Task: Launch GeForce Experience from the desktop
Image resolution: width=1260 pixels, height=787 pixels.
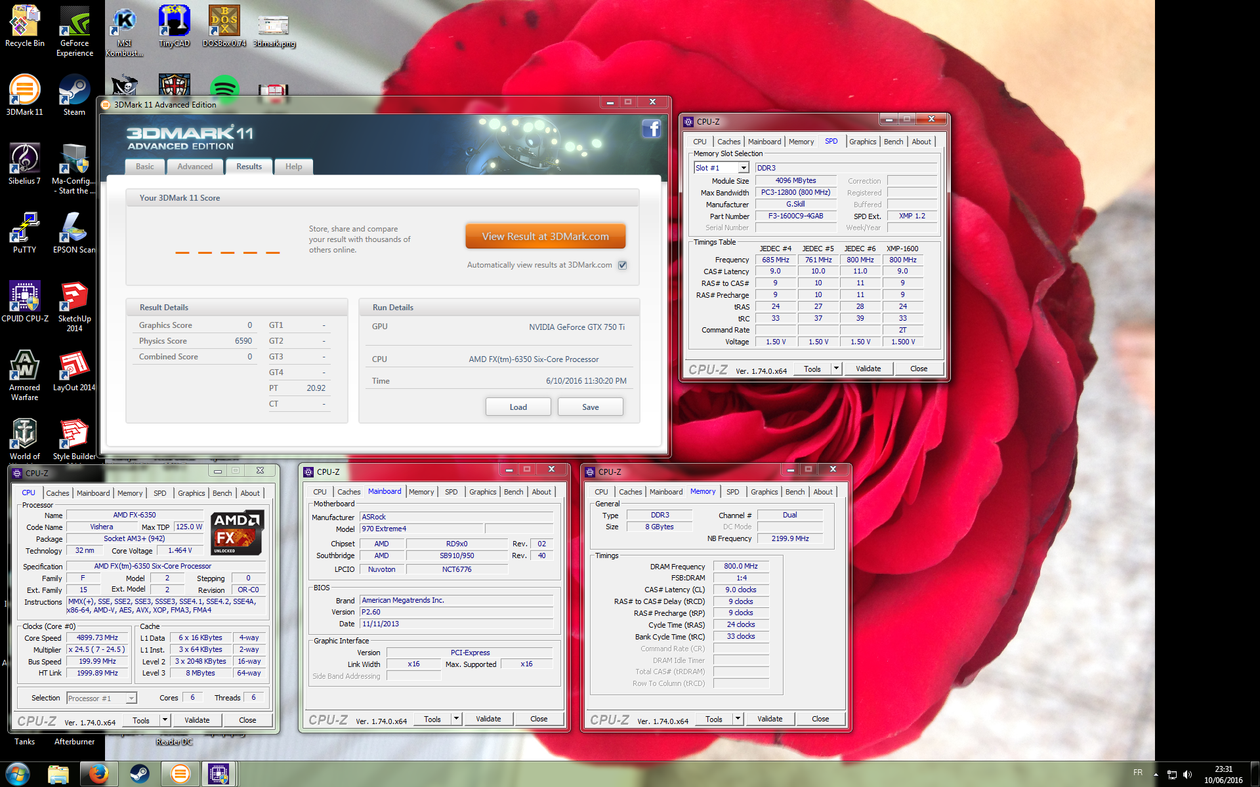Action: coord(75,31)
